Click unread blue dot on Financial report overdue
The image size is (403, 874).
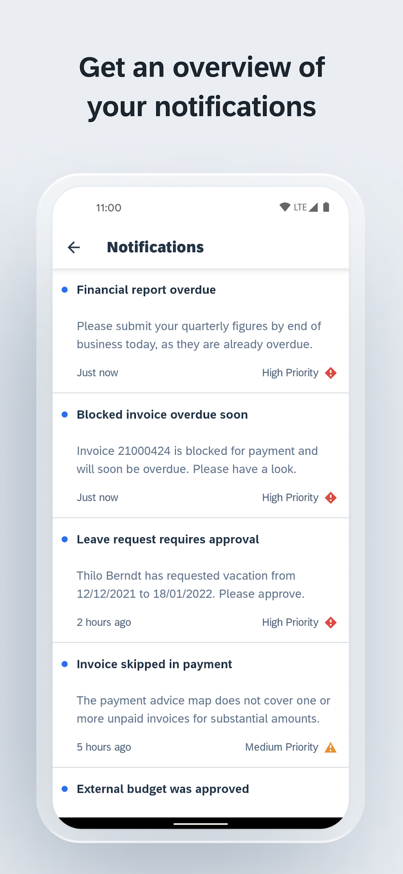point(65,290)
